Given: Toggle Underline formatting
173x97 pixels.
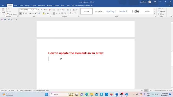Looking at the screenshot, I should pyautogui.click(x=26, y=13).
